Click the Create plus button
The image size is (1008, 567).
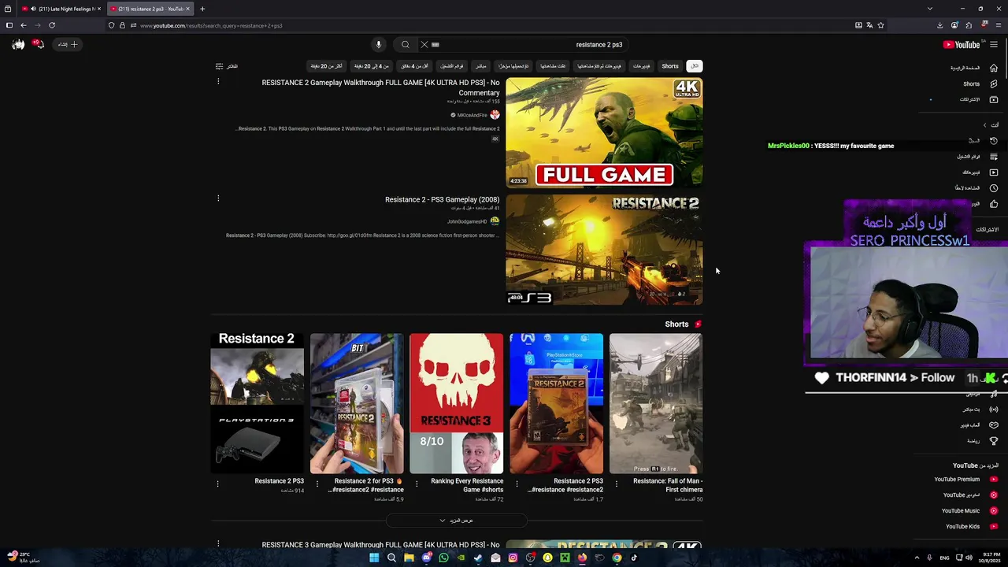(68, 45)
